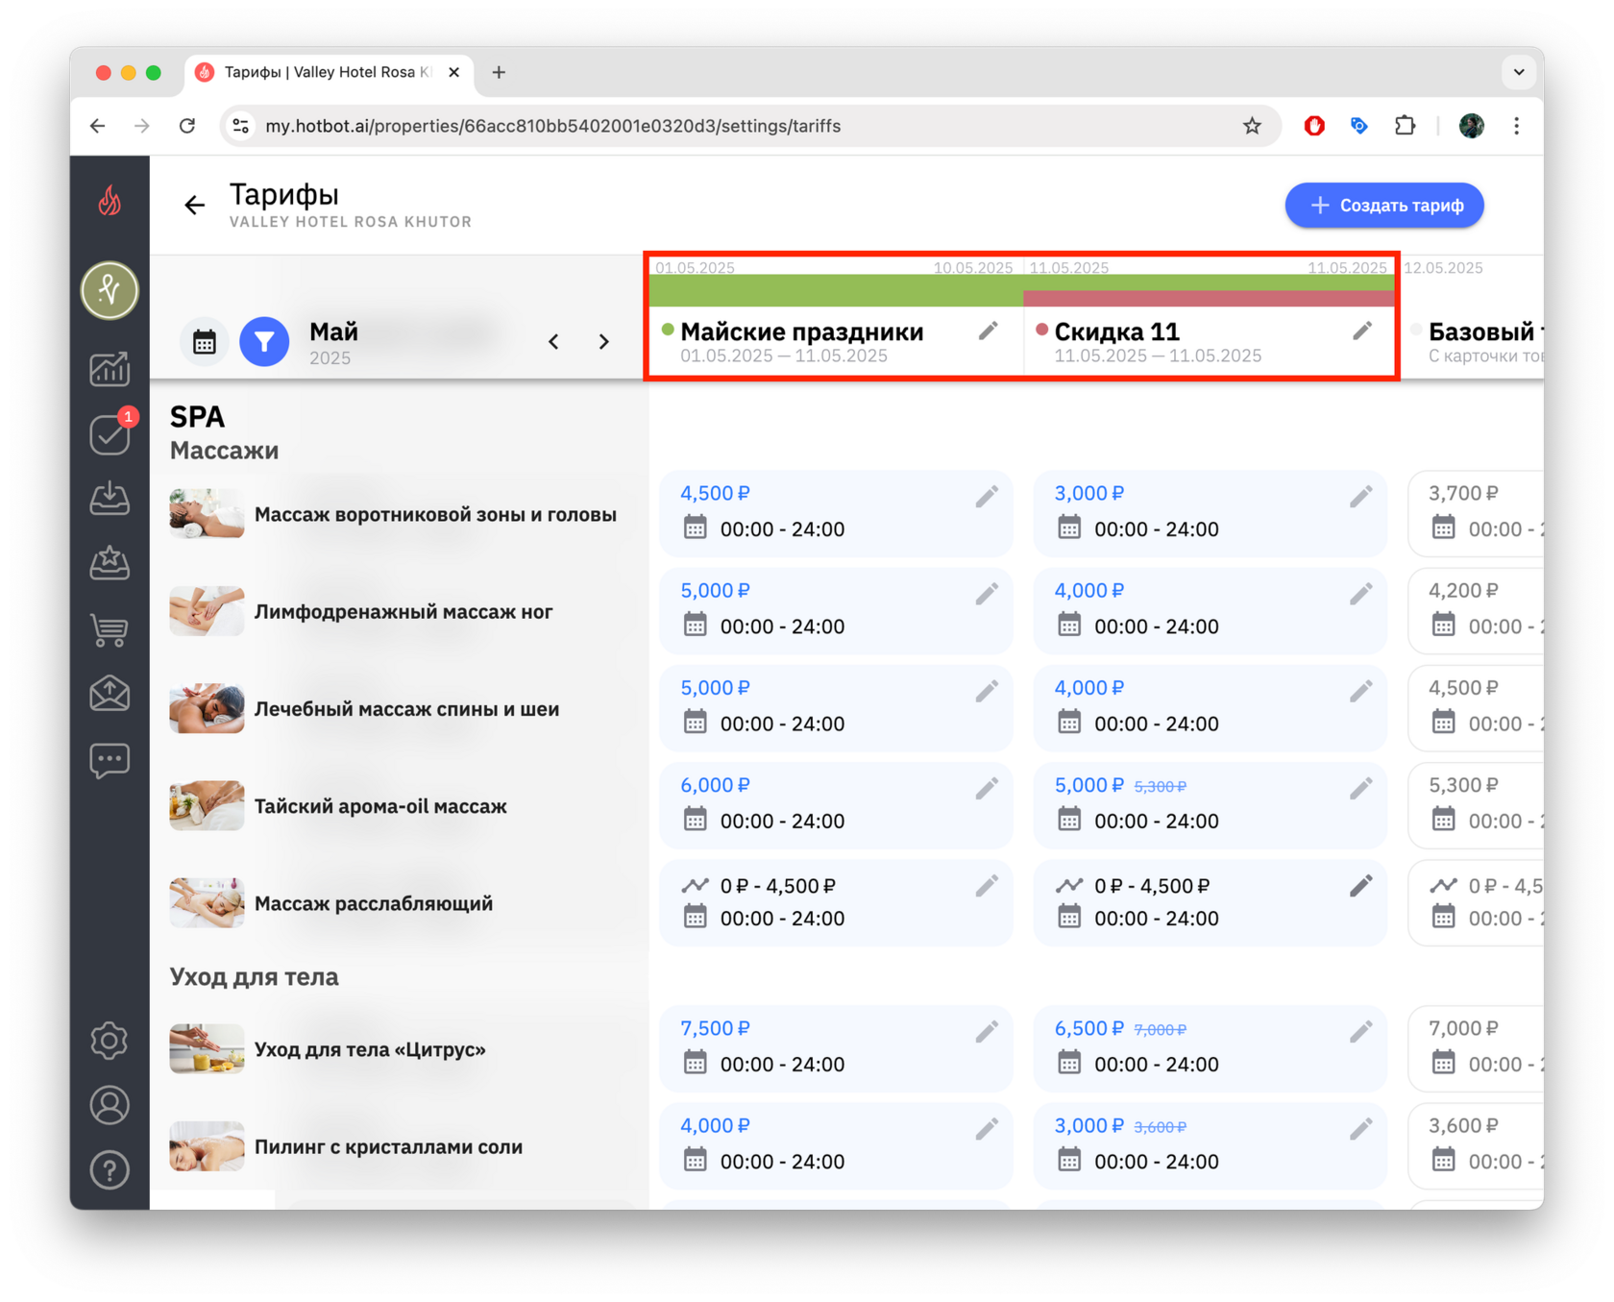Edit 5,000 ₽ discounted price for Тайский массаж
The height and width of the screenshot is (1302, 1614).
coord(1361,789)
